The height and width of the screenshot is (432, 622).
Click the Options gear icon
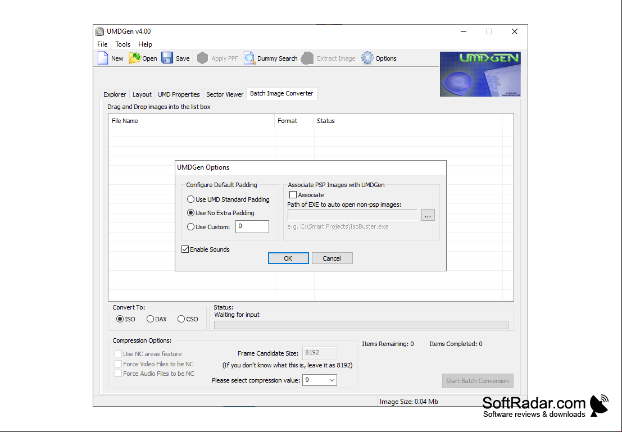coord(367,58)
